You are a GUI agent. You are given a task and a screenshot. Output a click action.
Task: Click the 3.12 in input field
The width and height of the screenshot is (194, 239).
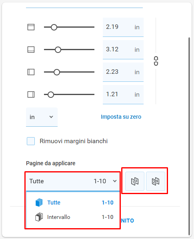coord(123,50)
